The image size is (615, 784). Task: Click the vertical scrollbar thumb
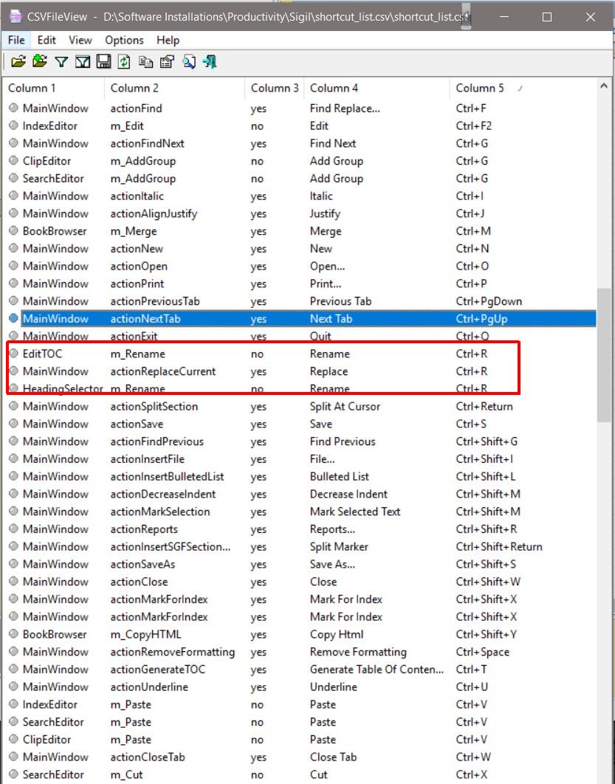(604, 355)
